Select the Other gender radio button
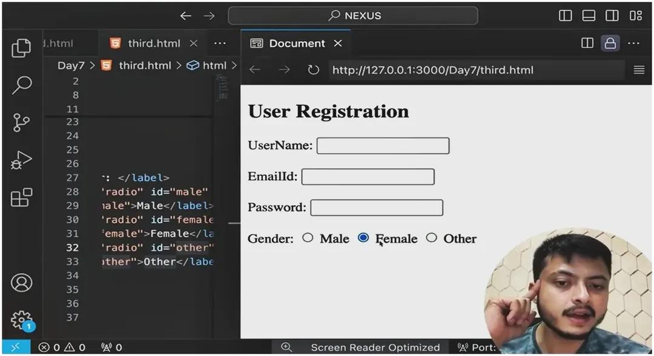Image resolution: width=654 pixels, height=356 pixels. tap(432, 237)
